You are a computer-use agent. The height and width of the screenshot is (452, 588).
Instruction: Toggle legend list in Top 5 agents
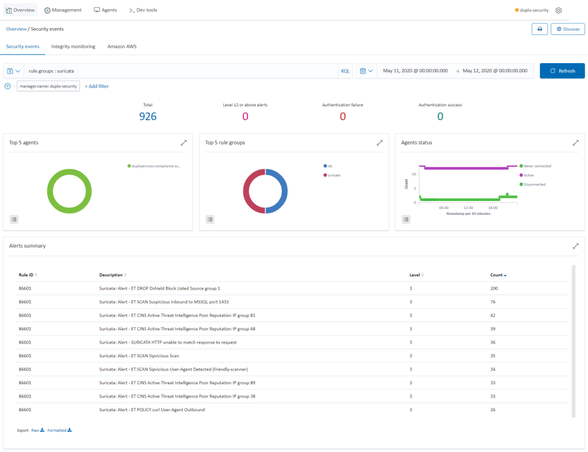14,219
